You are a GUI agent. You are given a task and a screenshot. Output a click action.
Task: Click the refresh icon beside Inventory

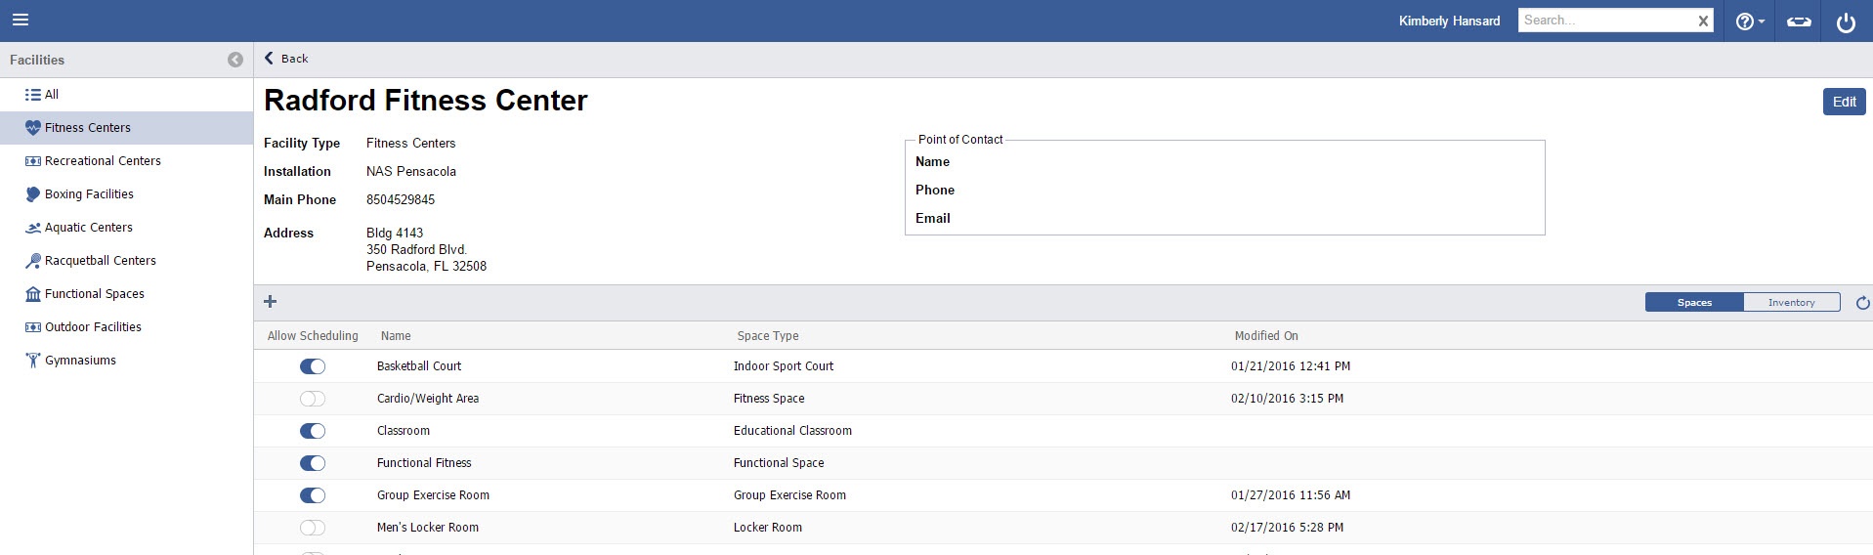(x=1862, y=303)
